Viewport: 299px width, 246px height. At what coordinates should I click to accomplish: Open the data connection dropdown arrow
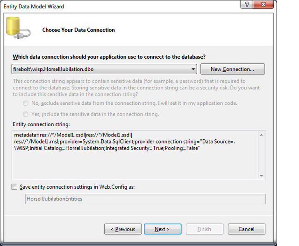click(x=193, y=69)
